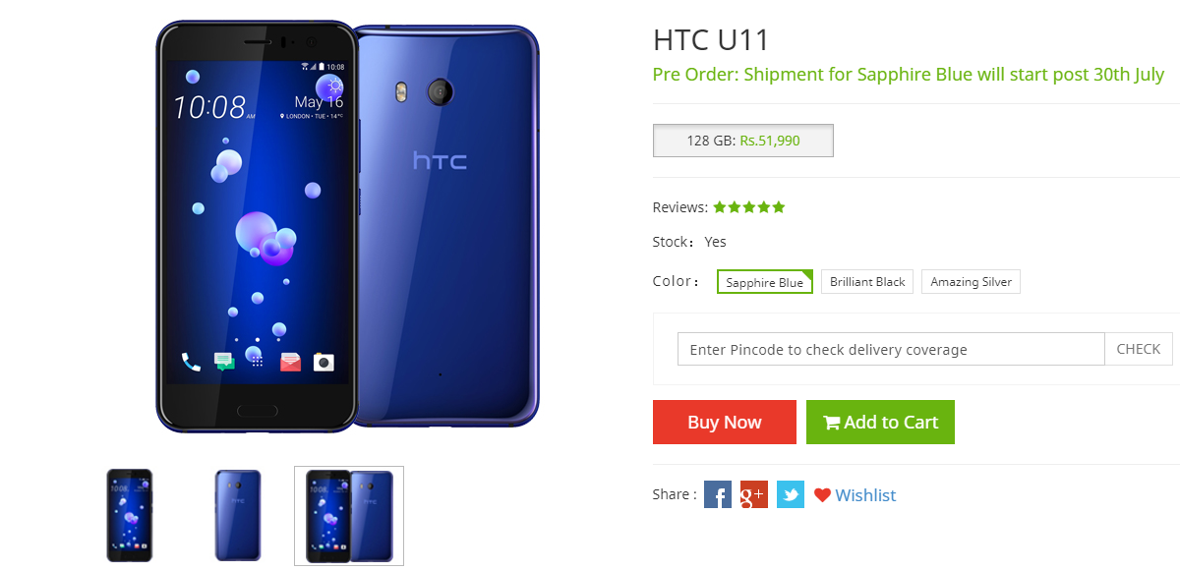The width and height of the screenshot is (1180, 571).
Task: Share via the Google Plus icon
Action: coord(754,494)
